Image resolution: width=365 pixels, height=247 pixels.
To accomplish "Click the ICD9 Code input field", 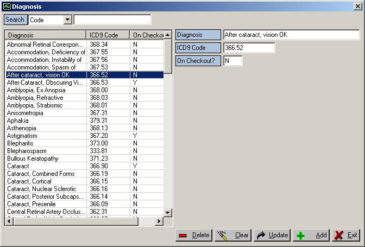I will (249, 48).
